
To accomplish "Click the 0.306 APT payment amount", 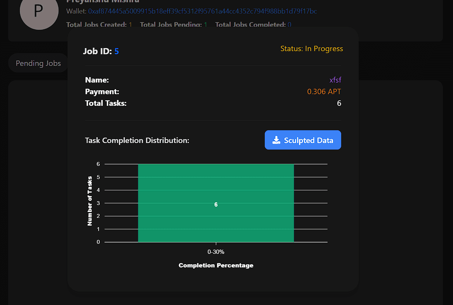I will pyautogui.click(x=324, y=91).
